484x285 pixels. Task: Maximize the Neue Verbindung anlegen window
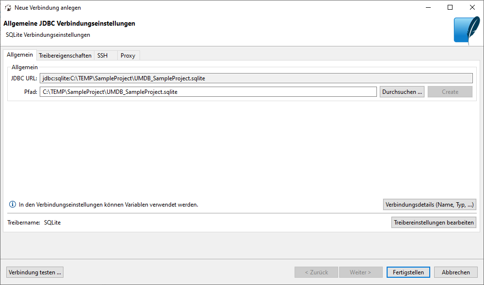pyautogui.click(x=450, y=7)
